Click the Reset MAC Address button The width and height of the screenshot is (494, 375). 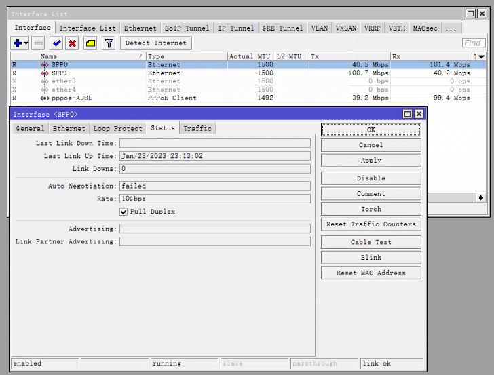coord(370,273)
